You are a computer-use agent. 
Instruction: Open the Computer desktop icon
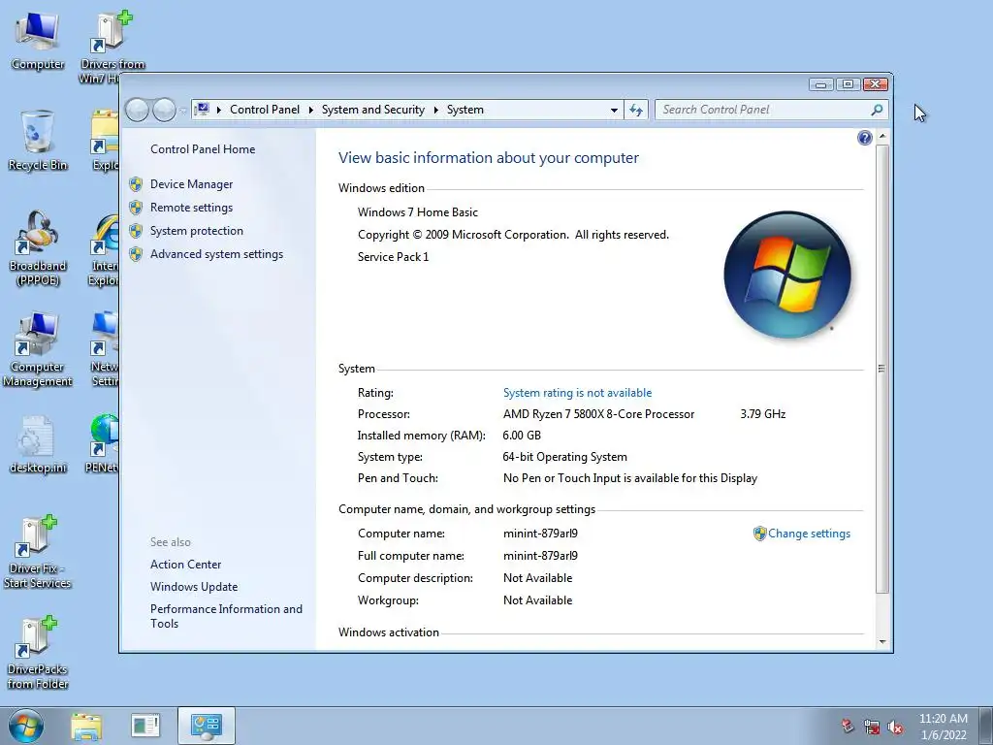38,41
